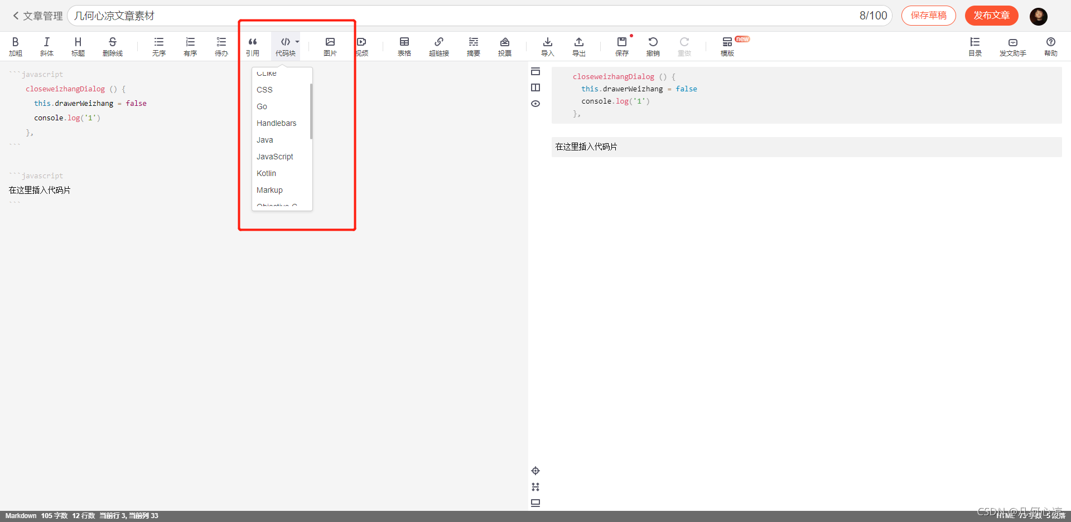1071x522 pixels.
Task: Click editor line this.drawerWeizhang = false
Action: 90,104
